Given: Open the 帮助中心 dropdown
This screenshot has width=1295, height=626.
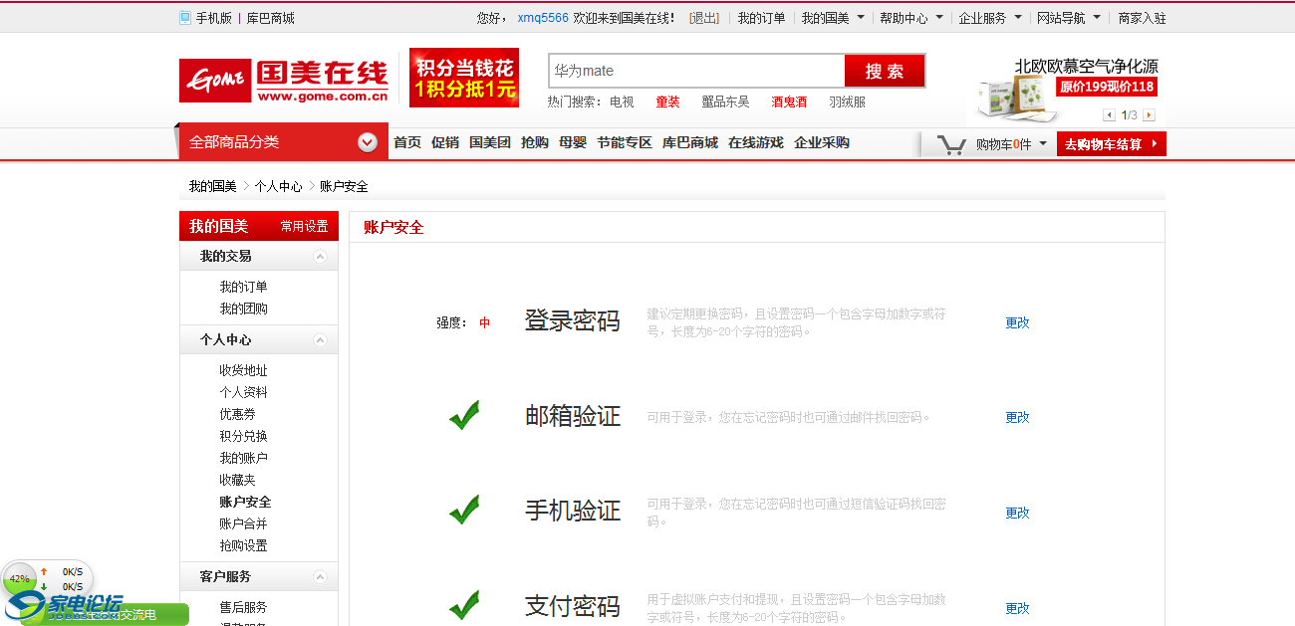Looking at the screenshot, I should point(910,18).
